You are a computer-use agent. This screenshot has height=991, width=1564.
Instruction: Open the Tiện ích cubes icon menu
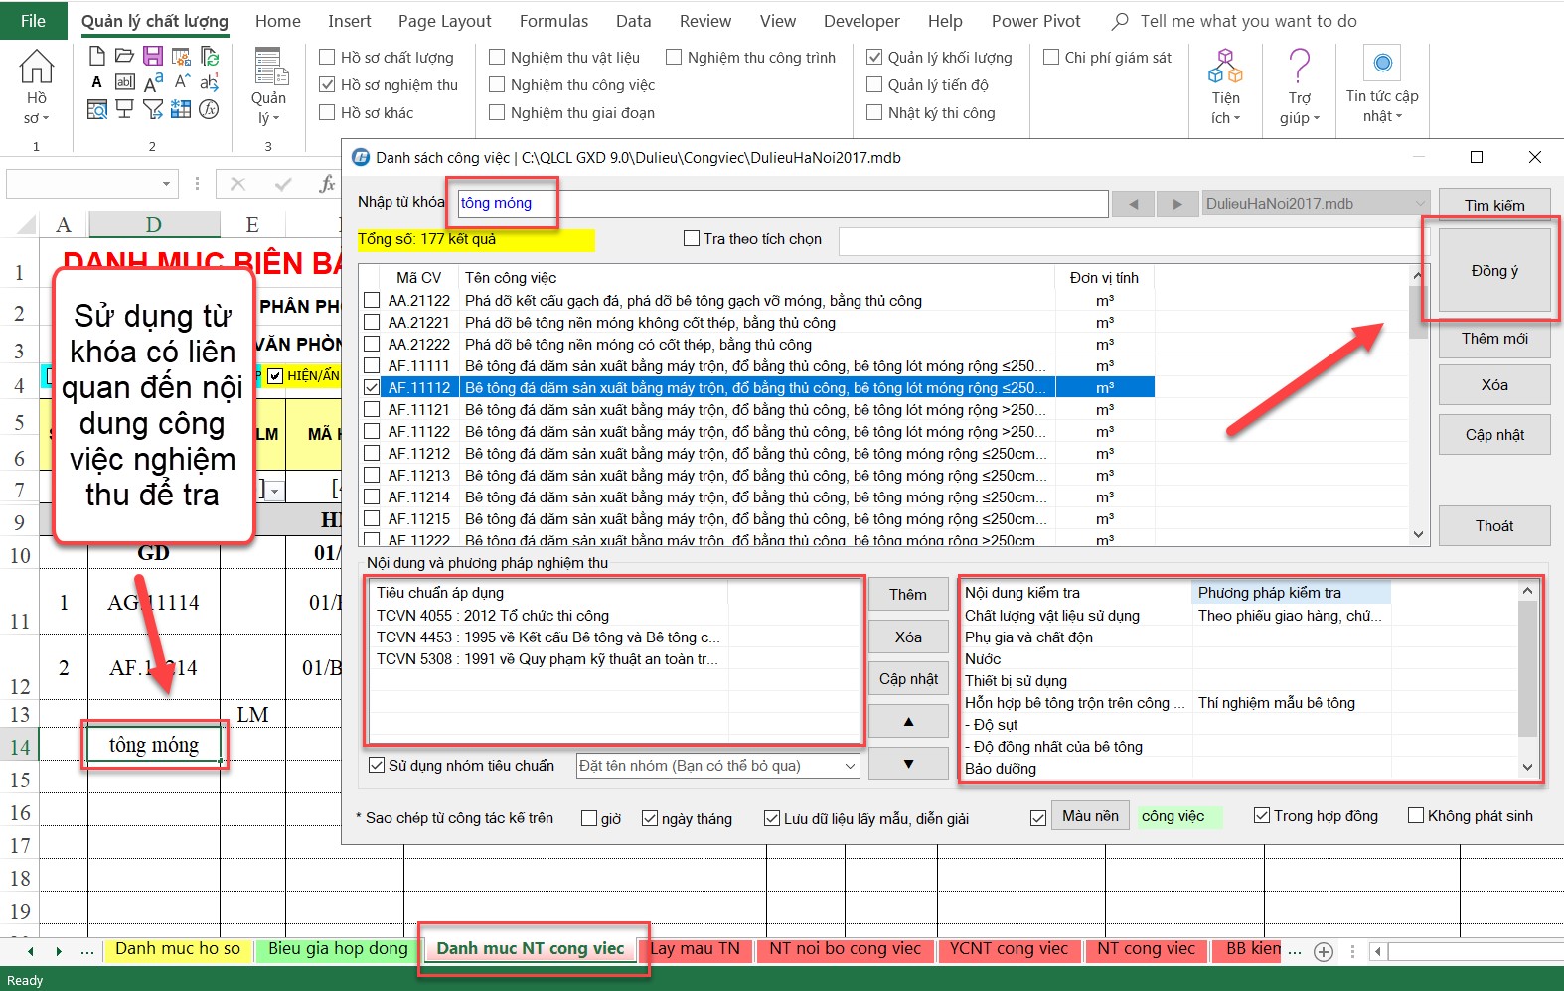click(x=1225, y=89)
